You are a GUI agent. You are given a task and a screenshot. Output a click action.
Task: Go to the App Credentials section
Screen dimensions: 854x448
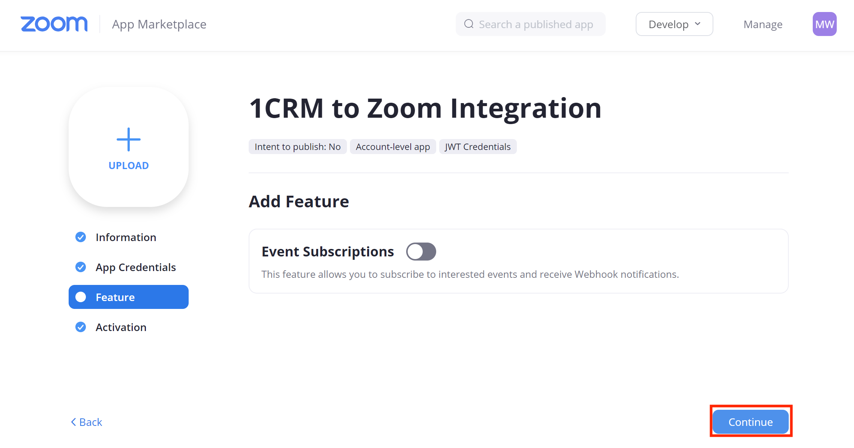coord(129,267)
